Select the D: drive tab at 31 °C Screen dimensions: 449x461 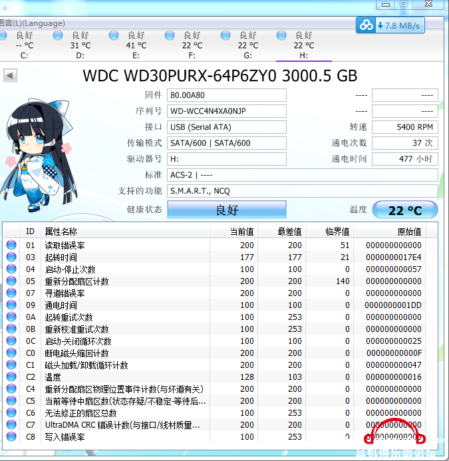pyautogui.click(x=80, y=45)
